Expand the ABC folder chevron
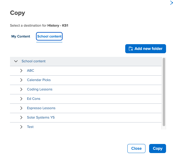Screen dimensions: 173x160 coord(21,70)
